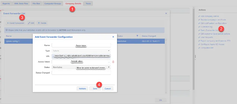Click the Edit pencil toolbar button

31,23
